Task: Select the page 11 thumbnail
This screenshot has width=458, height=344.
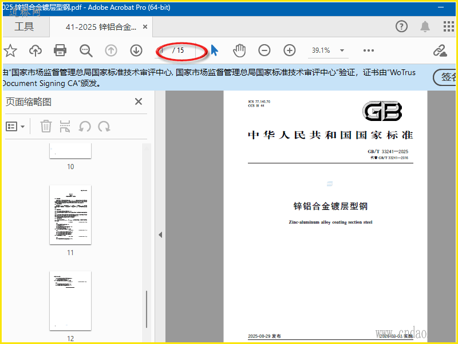Action: click(x=70, y=214)
